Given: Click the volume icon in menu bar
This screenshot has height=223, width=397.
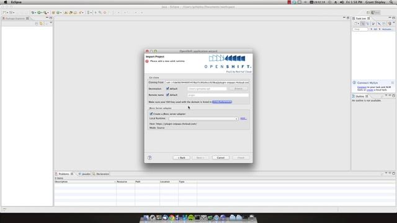Looking at the screenshot, I should tap(342, 2).
